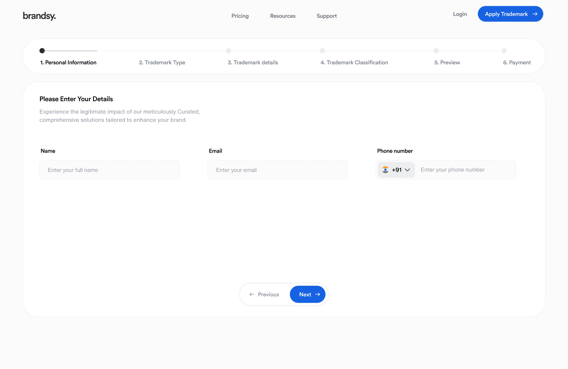The width and height of the screenshot is (568, 369).
Task: Click the Trademark details step dot
Action: pos(228,51)
